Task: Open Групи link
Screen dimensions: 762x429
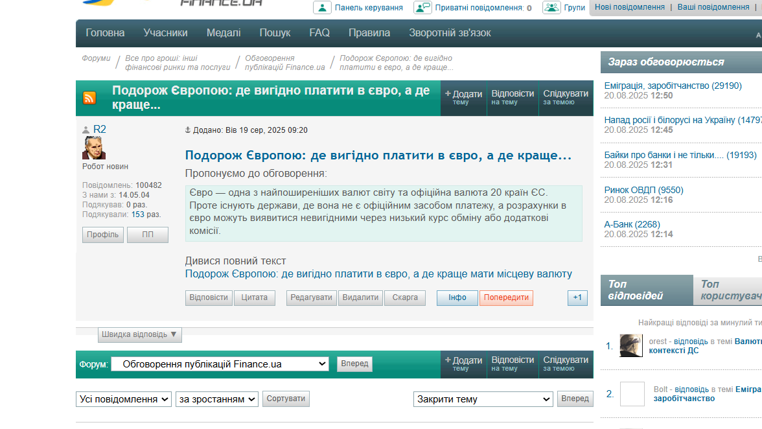Action: click(574, 8)
